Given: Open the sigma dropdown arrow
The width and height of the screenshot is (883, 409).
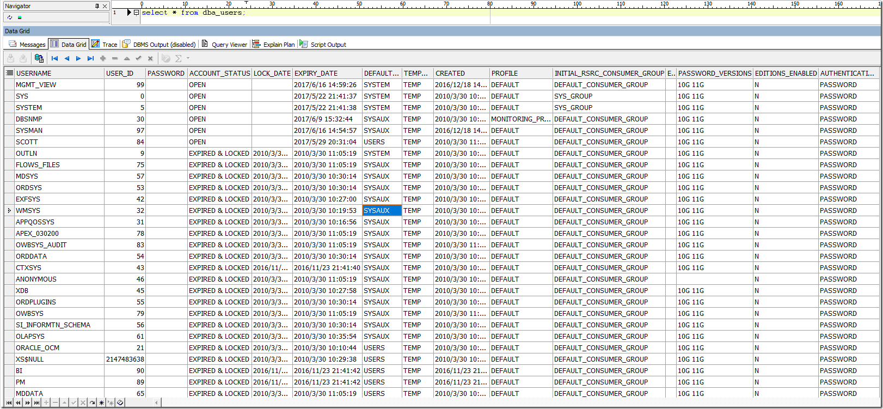Looking at the screenshot, I should point(188,58).
